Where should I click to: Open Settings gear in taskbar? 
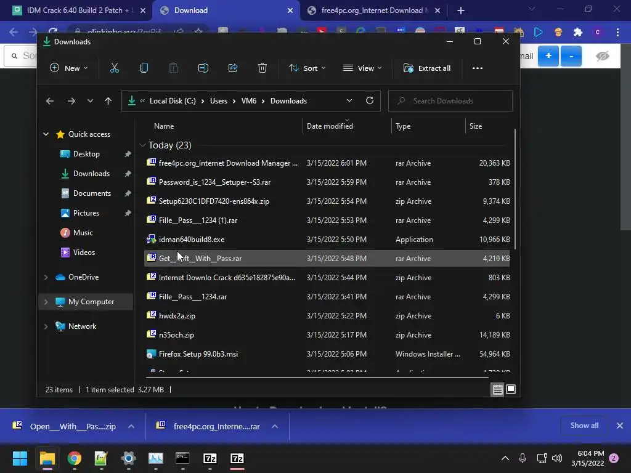coord(128,458)
